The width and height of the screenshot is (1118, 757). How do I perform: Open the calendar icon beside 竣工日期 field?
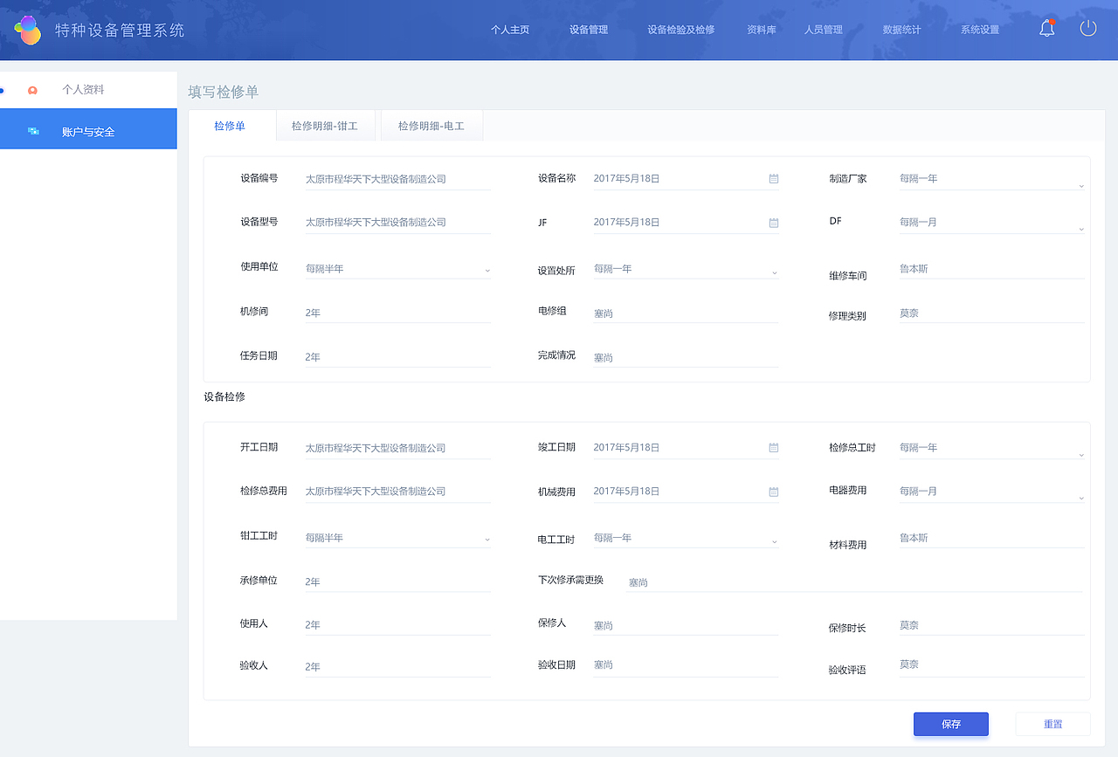(x=772, y=447)
